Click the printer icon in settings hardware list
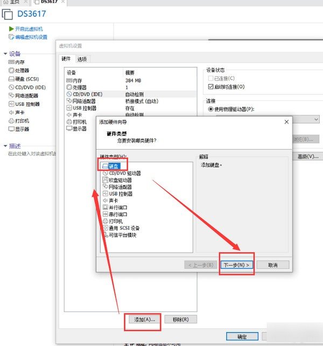323x346 pixels. 69,121
